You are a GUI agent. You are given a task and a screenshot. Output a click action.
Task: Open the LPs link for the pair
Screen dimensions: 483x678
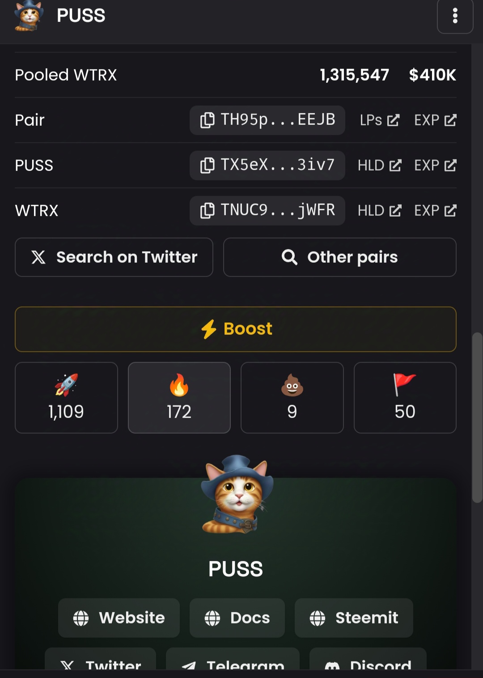[x=379, y=120]
